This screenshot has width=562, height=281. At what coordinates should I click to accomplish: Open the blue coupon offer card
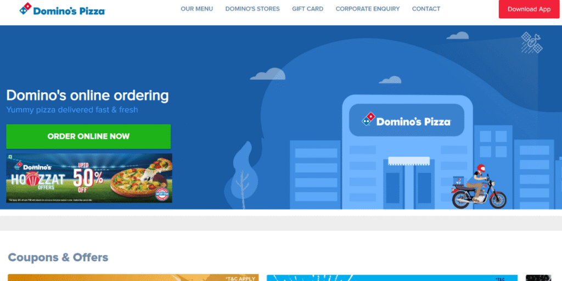point(392,278)
